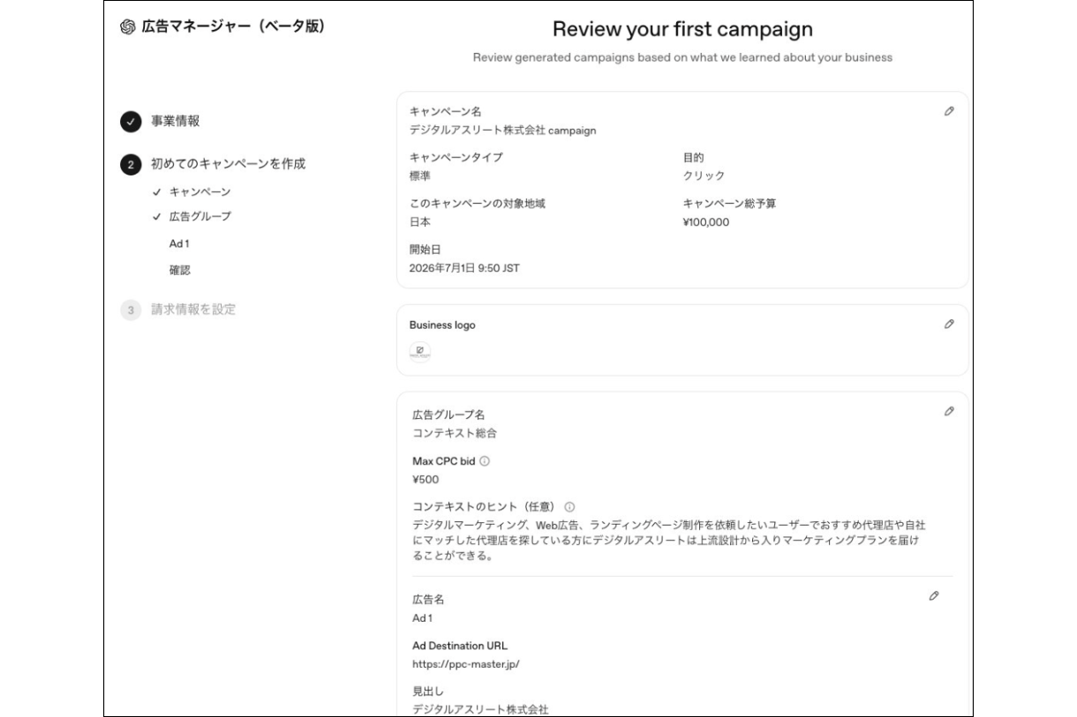Click the このキャンペーンの対象地域 label
Viewport: 1077px width, 717px height.
click(478, 204)
